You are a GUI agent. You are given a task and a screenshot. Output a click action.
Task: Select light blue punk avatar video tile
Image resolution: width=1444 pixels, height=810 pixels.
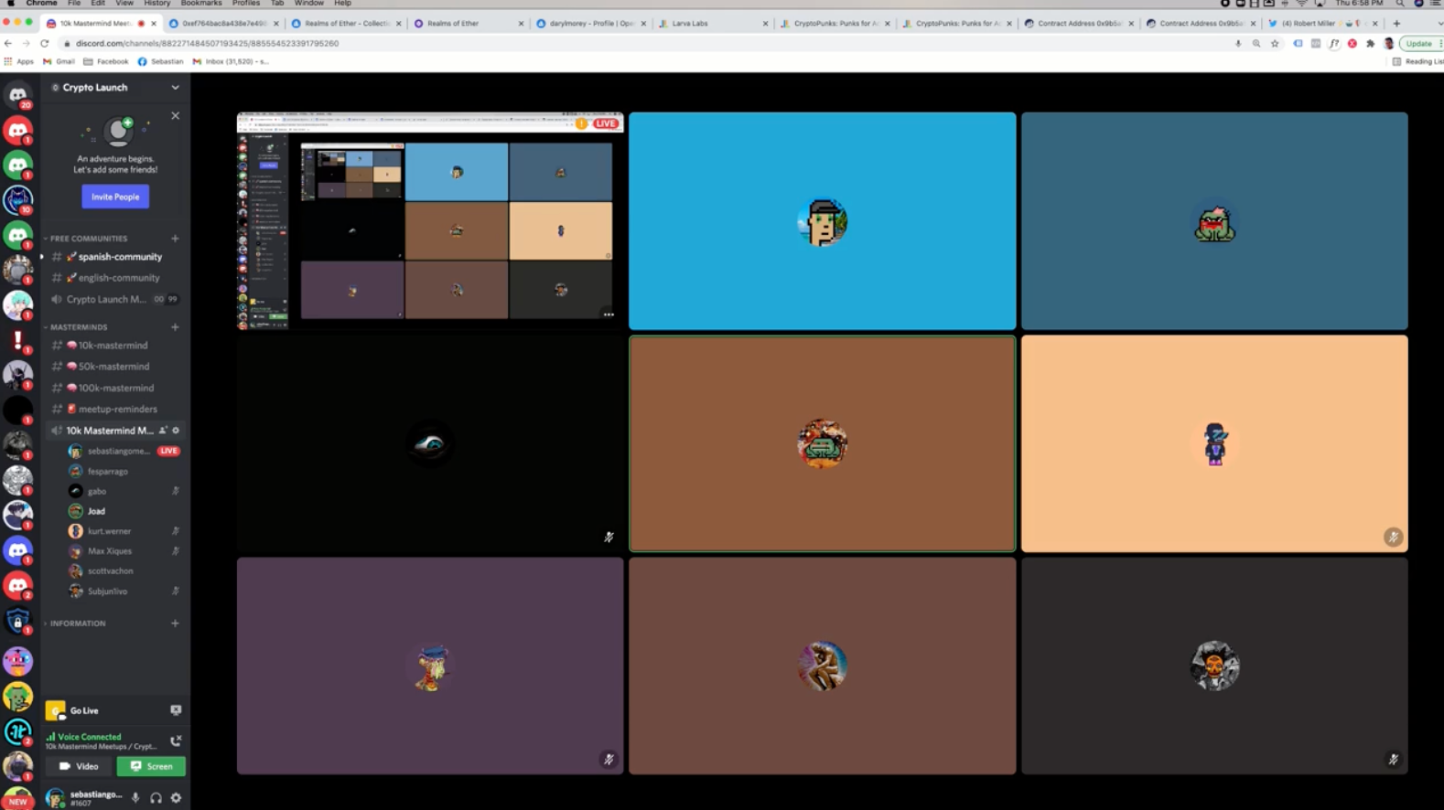click(x=822, y=220)
